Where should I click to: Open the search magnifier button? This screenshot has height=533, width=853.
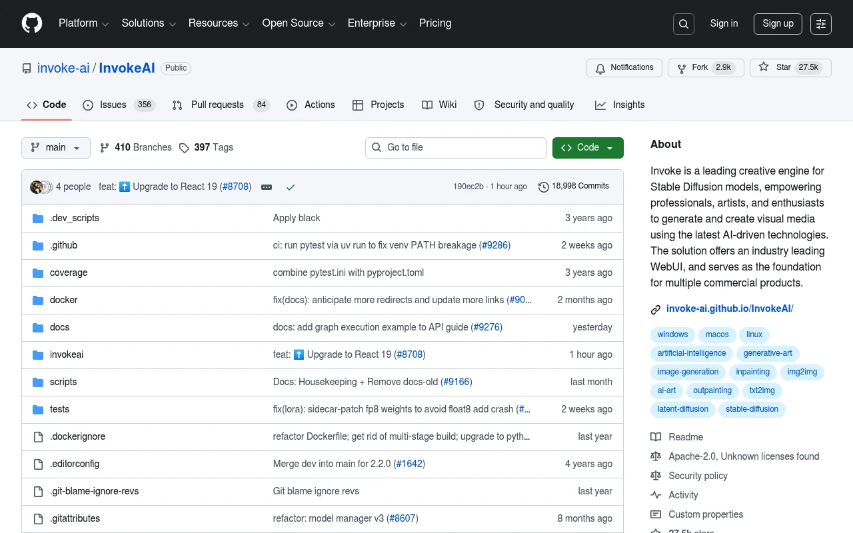coord(684,24)
